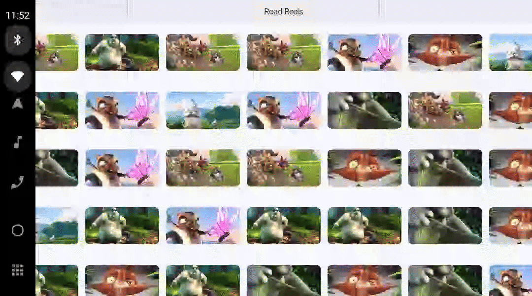Play the squirrel with pink butterfly video, top row

[365, 52]
